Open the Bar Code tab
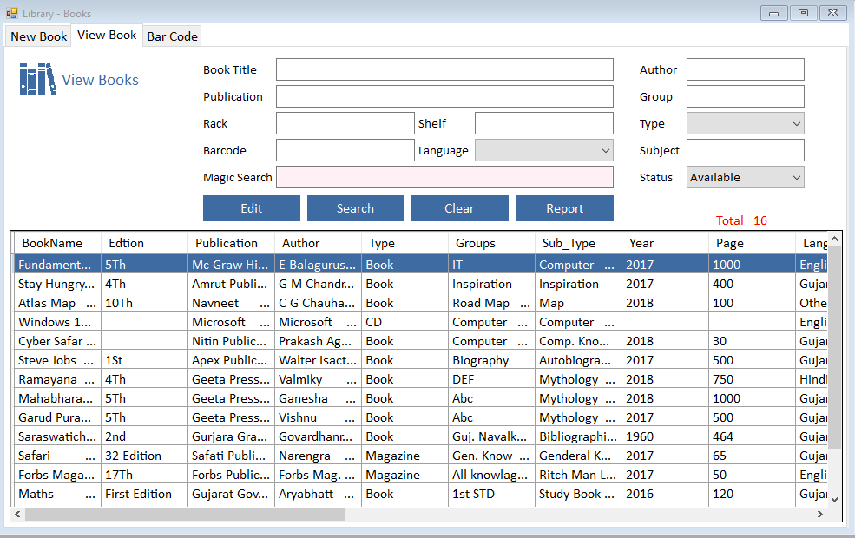This screenshot has width=855, height=538. click(172, 36)
